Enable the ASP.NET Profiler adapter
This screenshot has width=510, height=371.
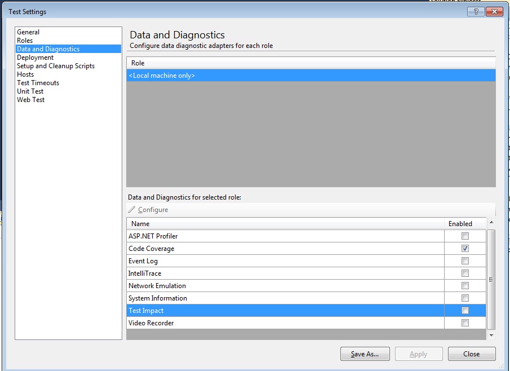tap(464, 236)
